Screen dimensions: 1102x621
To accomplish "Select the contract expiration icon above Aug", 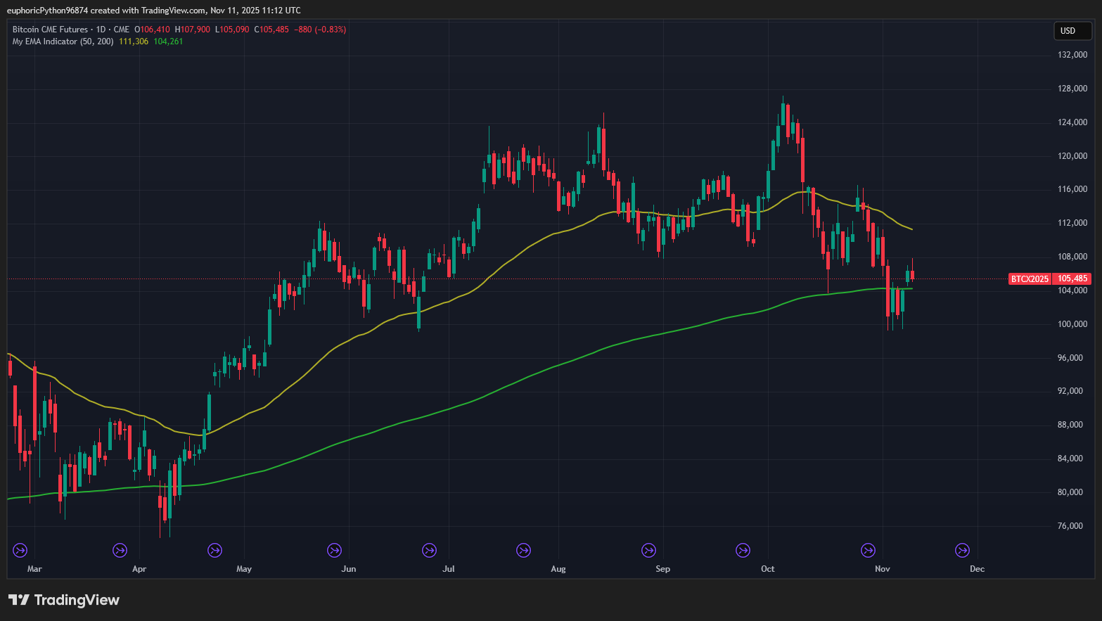I will (x=523, y=551).
